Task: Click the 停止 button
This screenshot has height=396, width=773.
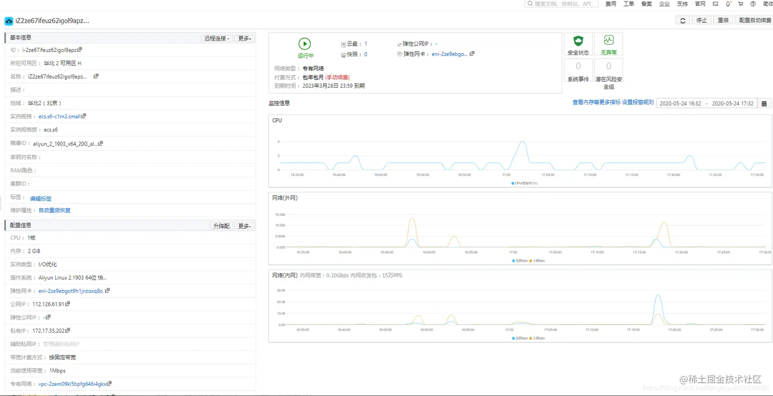Action: click(x=701, y=20)
